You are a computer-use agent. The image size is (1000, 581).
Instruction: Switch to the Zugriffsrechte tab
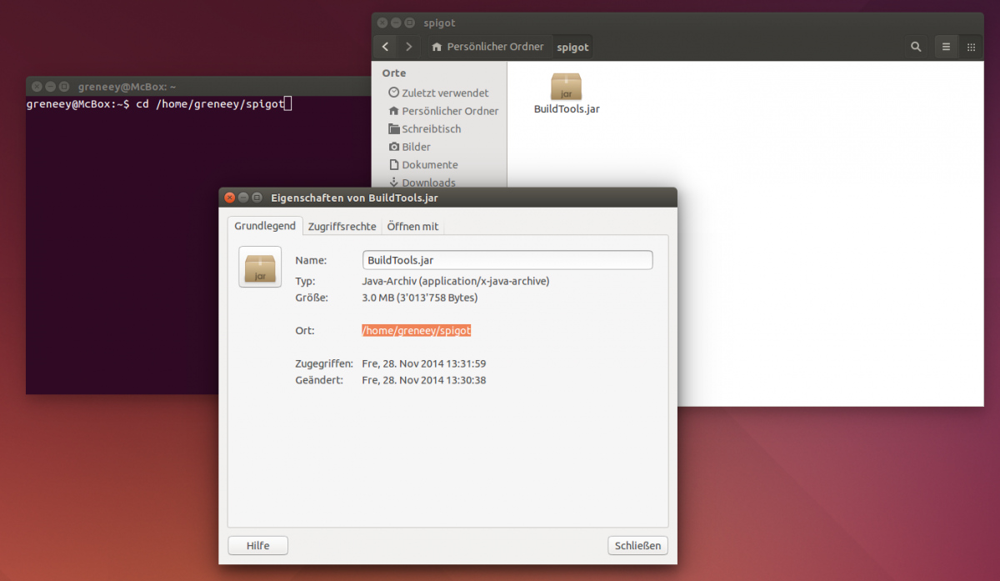click(342, 227)
